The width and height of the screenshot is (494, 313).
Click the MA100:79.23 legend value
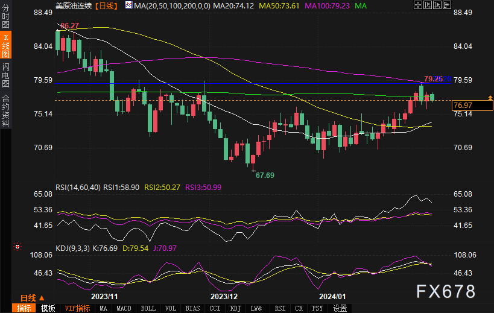[328, 5]
